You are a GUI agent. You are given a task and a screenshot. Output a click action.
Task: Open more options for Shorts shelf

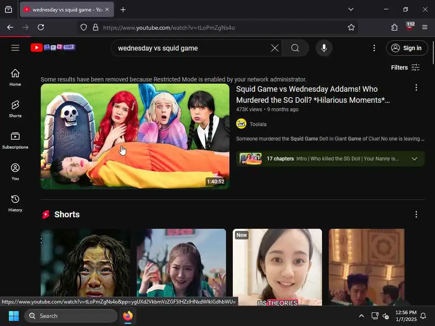[x=416, y=214]
